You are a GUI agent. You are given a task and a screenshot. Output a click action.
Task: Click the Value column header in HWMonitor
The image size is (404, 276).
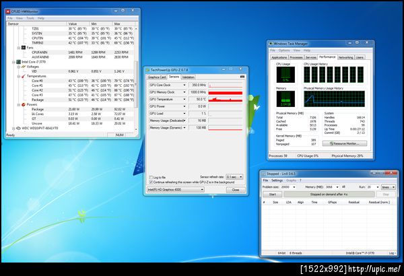78,24
